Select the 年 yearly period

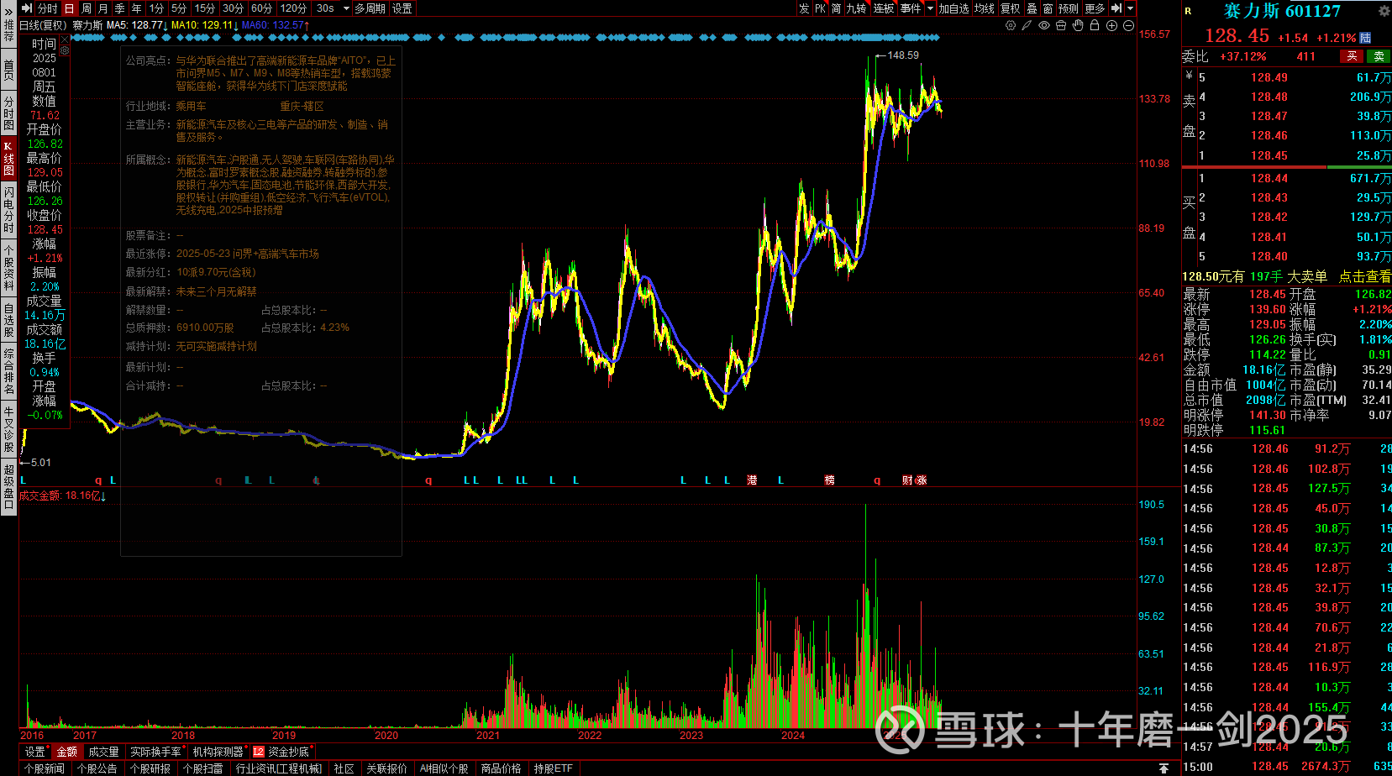pos(137,8)
